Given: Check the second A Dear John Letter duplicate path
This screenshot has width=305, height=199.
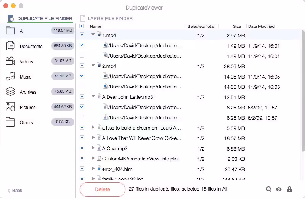Looking at the screenshot, I should click(x=82, y=117).
